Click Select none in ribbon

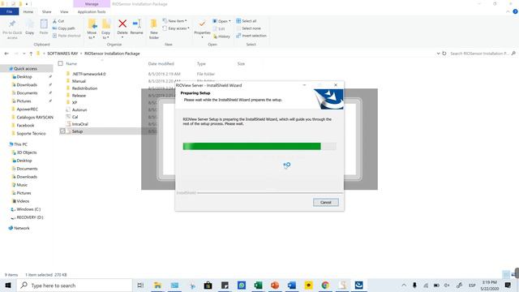(248, 28)
